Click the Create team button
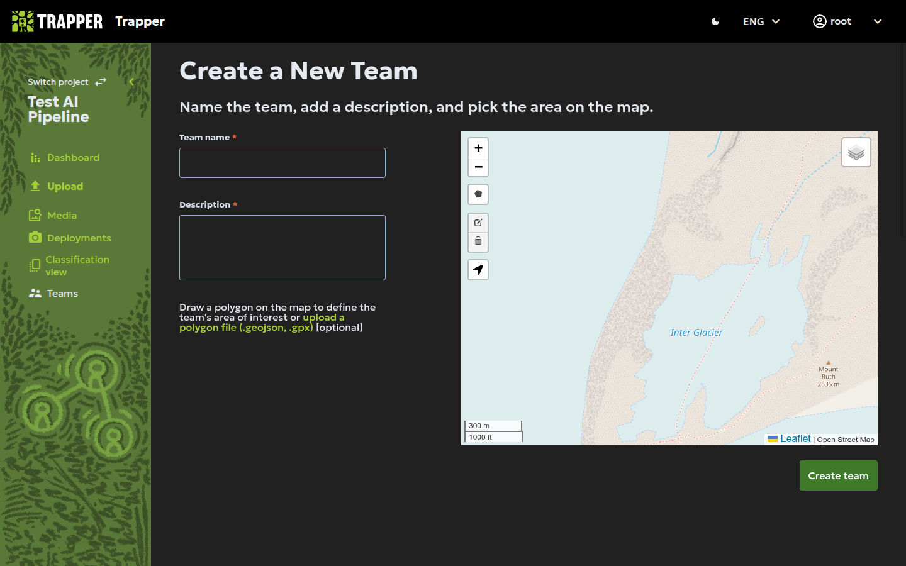906x566 pixels. pos(838,475)
